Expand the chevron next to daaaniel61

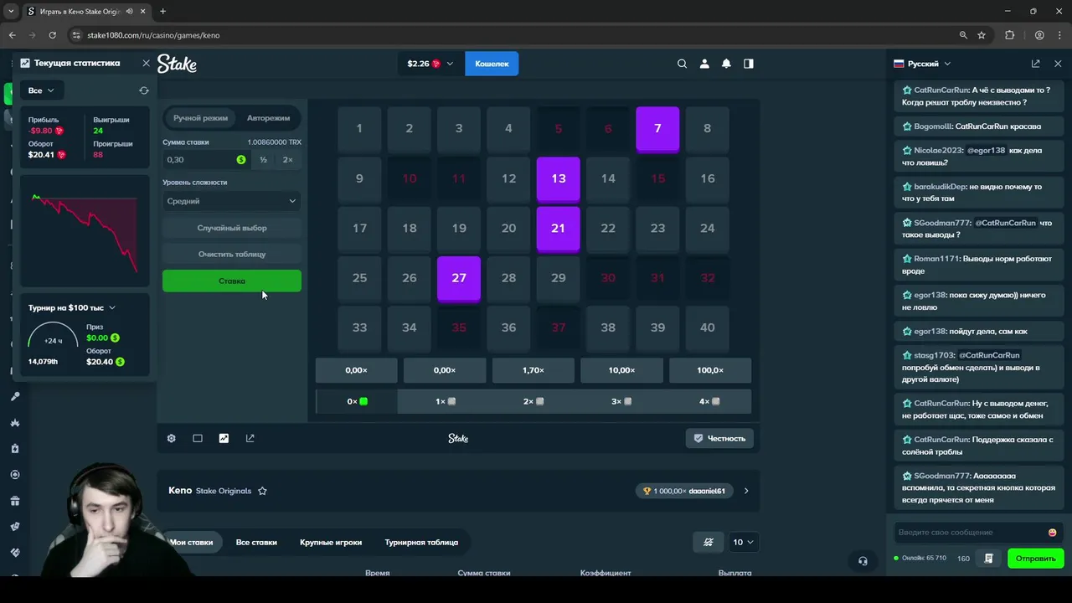(x=746, y=491)
